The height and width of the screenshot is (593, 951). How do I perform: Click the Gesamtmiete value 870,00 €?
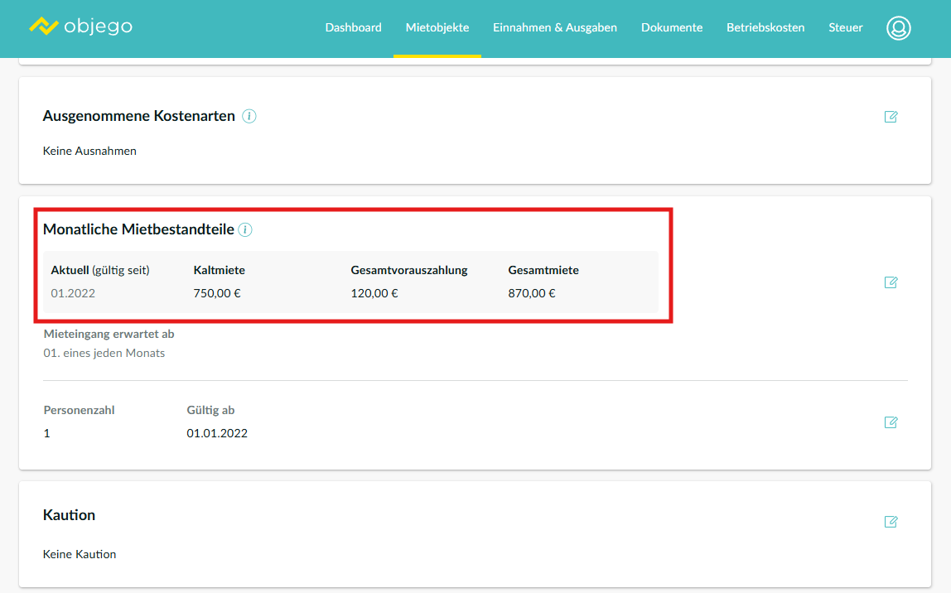pyautogui.click(x=532, y=293)
